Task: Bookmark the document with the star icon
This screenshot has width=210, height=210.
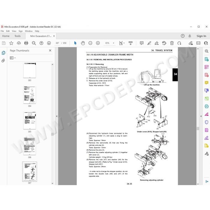Action: (x=11, y=43)
